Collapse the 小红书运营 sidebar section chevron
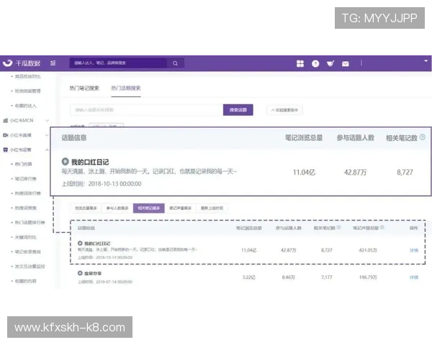Screen dimensions: 432x345 pyautogui.click(x=47, y=149)
